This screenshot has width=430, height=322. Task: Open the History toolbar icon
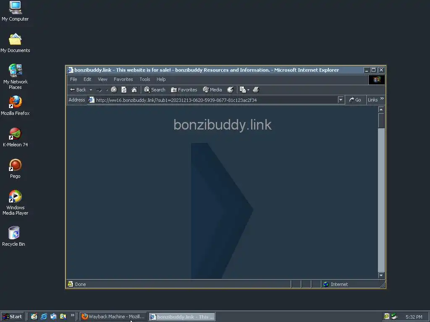point(231,90)
